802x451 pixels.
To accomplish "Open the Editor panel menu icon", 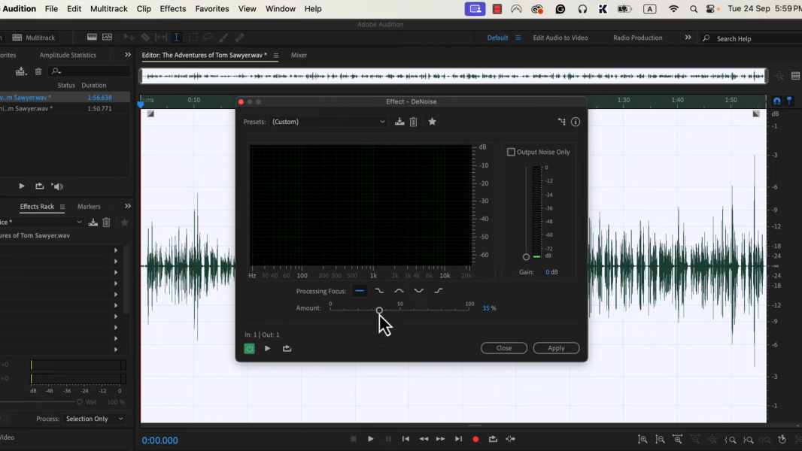I will tap(275, 55).
